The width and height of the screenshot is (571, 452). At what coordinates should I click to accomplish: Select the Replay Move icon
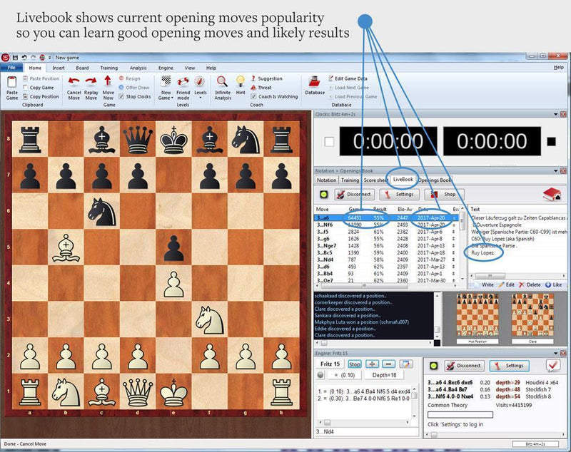coord(91,82)
